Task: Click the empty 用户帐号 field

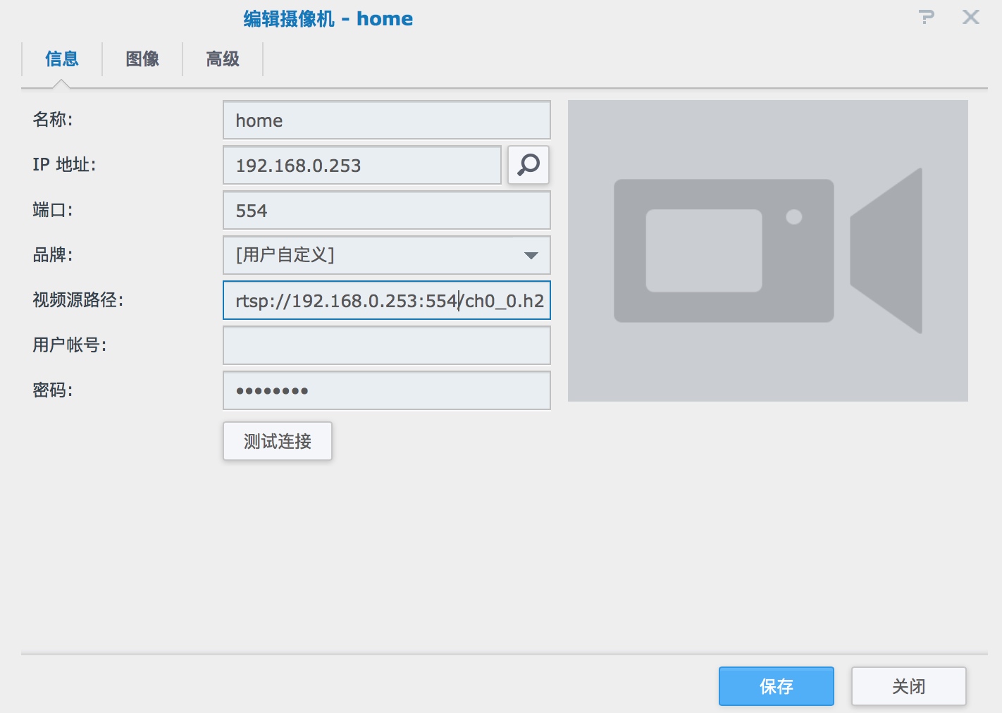Action: pos(387,345)
